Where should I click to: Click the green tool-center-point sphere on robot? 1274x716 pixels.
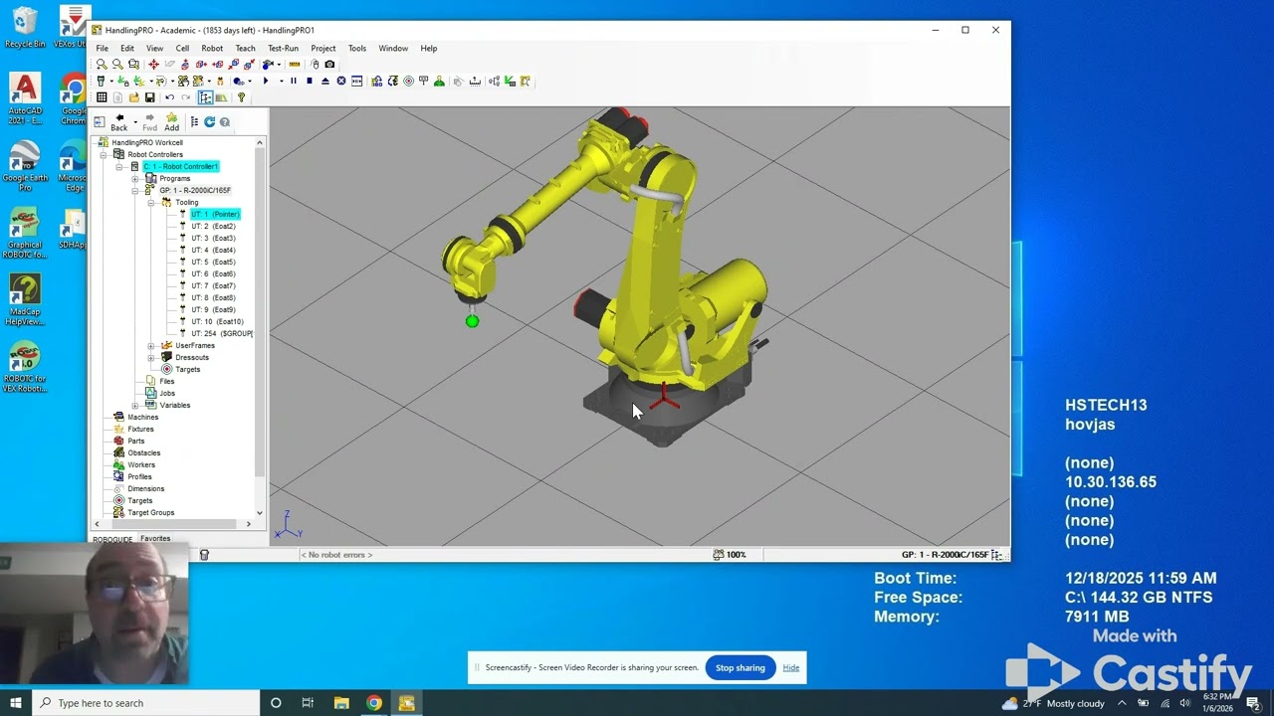(472, 321)
